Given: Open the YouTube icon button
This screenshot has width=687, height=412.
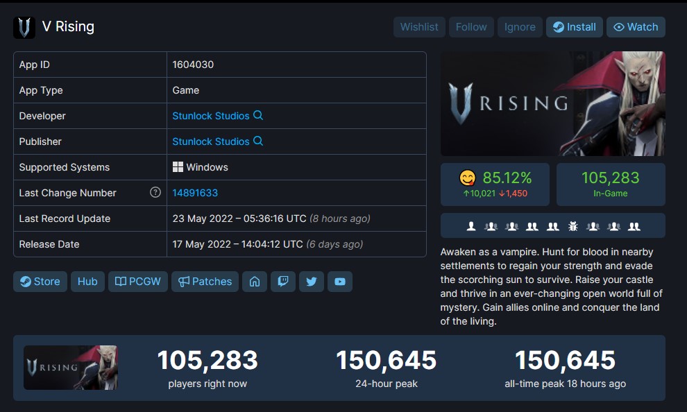Looking at the screenshot, I should (340, 282).
